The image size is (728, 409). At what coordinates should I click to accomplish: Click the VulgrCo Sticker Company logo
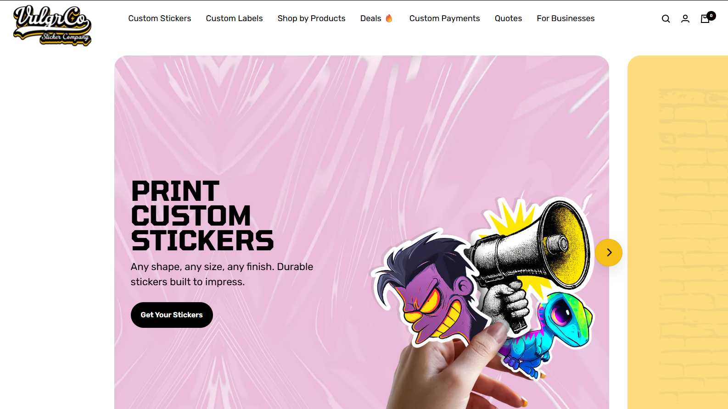pyautogui.click(x=52, y=26)
